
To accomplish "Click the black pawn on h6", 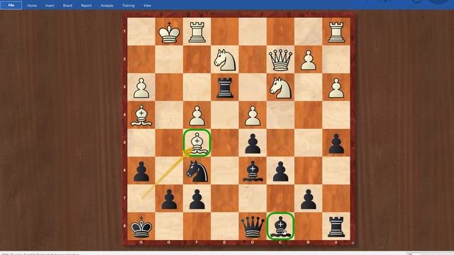I will [x=141, y=171].
